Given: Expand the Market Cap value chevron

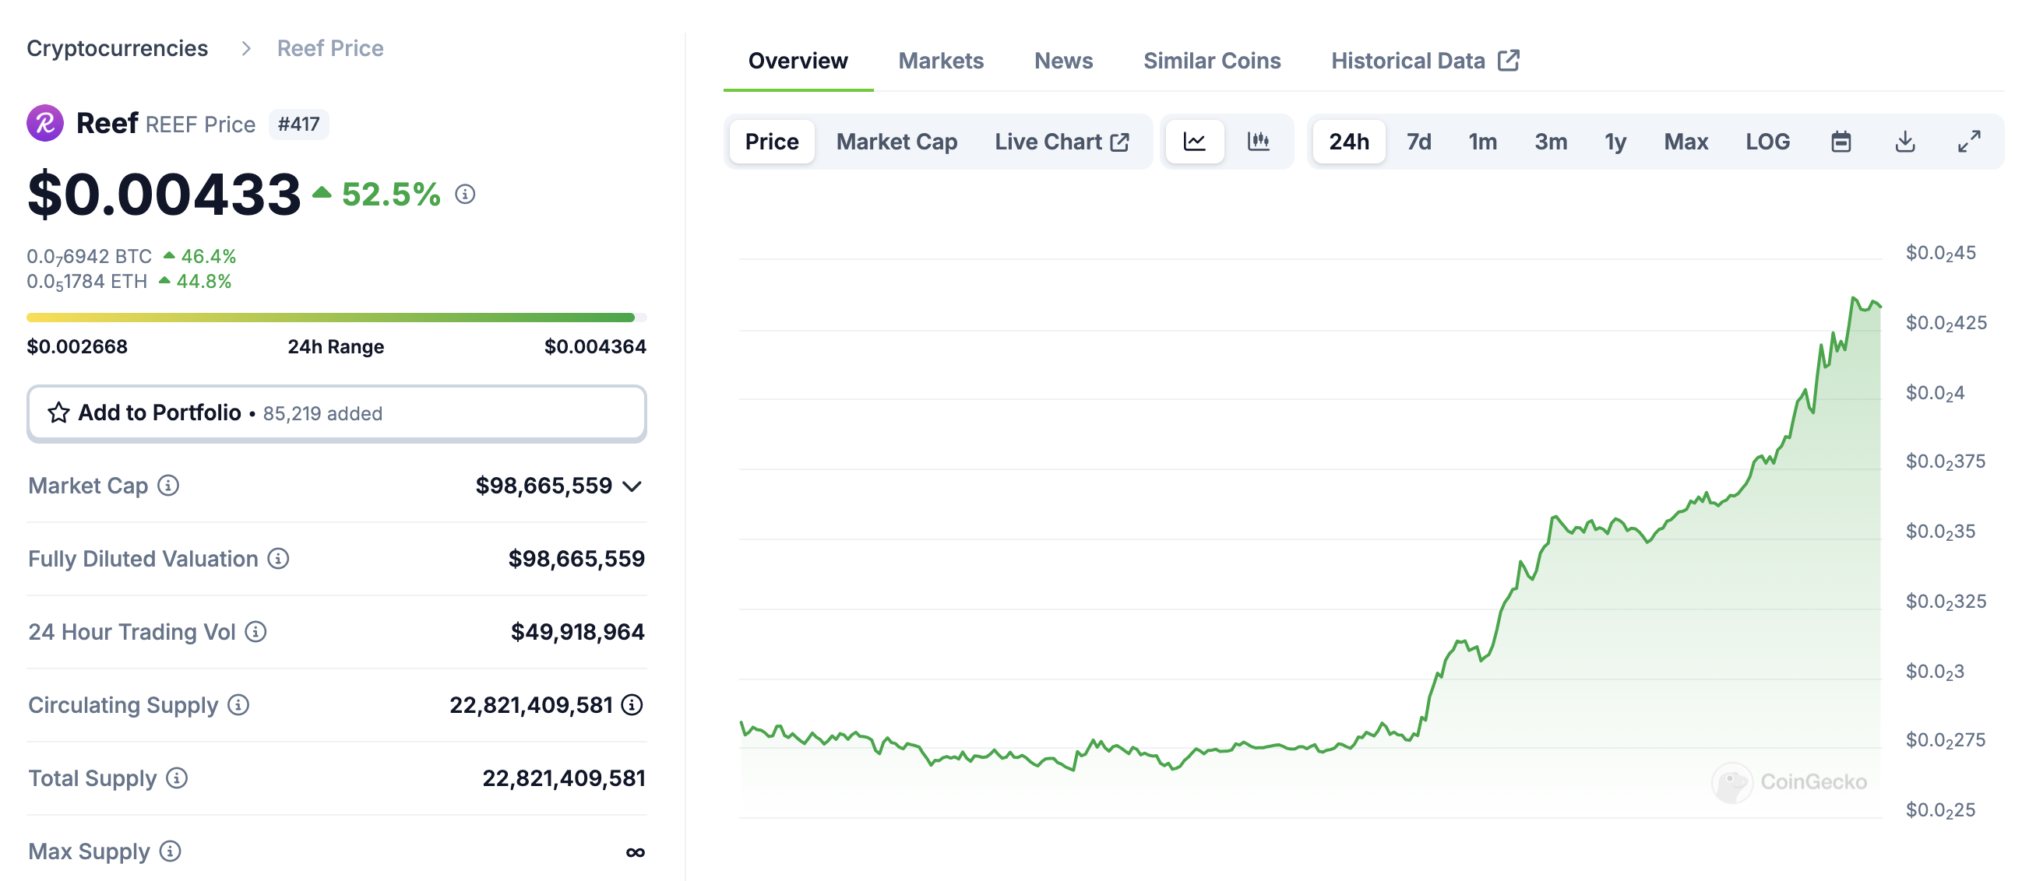Looking at the screenshot, I should pos(632,486).
